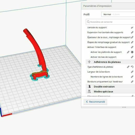Select Épaisseur de la couche remplissage support label
The height and width of the screenshot is (135, 135).
(x=109, y=37)
